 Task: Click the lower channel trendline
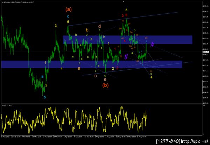[x=137, y=69]
